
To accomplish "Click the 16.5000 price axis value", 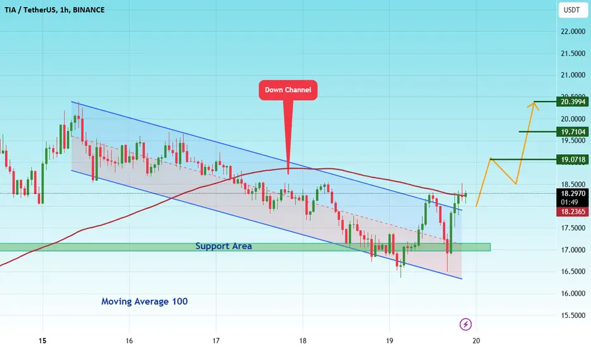I will pyautogui.click(x=573, y=272).
